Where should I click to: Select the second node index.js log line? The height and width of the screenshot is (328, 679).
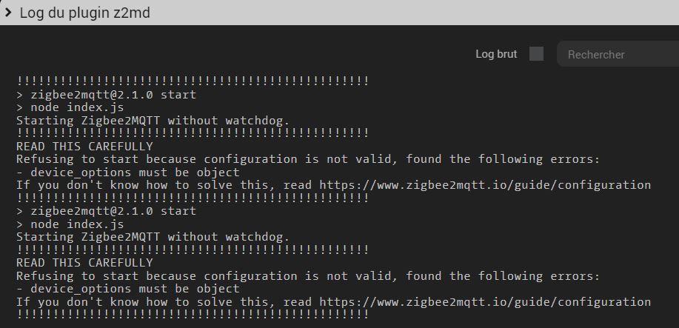pyautogui.click(x=70, y=224)
